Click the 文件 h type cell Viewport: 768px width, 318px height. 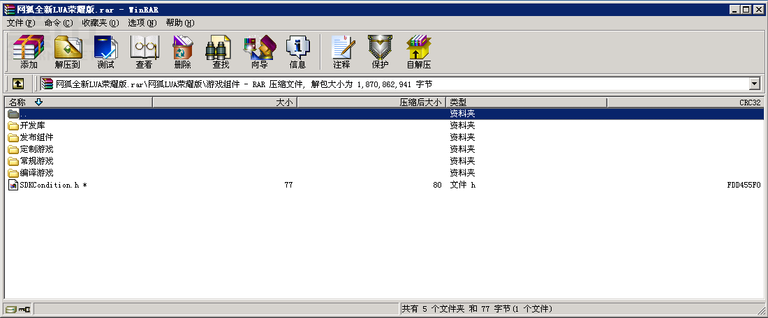(463, 185)
